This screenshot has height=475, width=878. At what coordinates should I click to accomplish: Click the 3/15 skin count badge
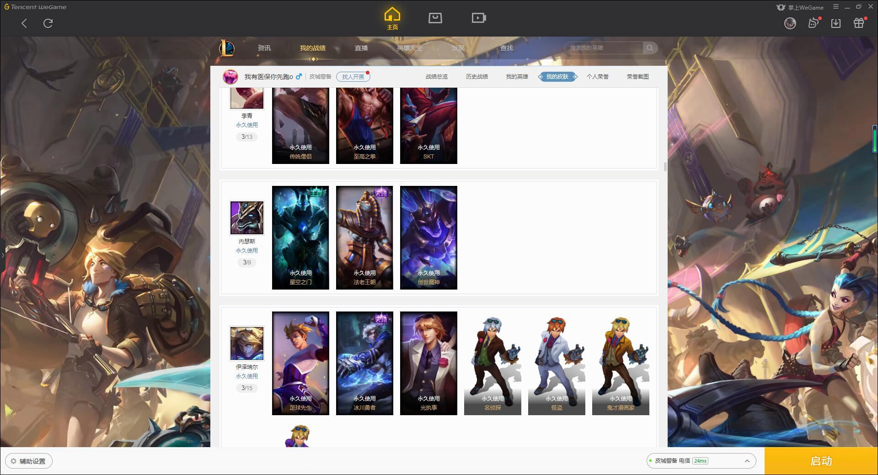(247, 388)
